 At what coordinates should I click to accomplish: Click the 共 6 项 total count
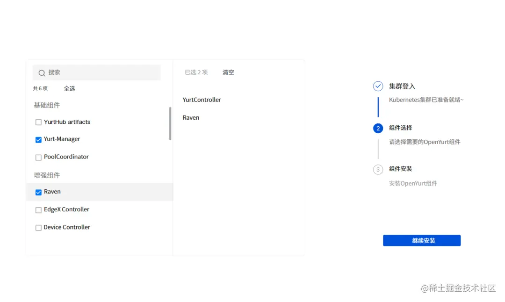click(40, 88)
